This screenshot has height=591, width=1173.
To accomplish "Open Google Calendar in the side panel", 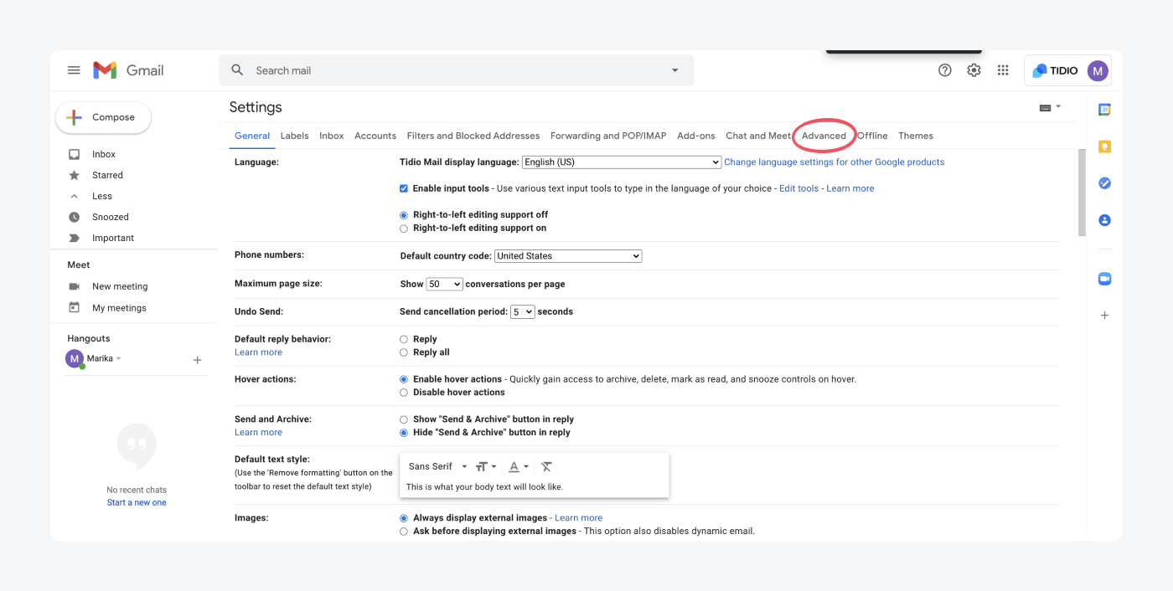I will coord(1104,109).
